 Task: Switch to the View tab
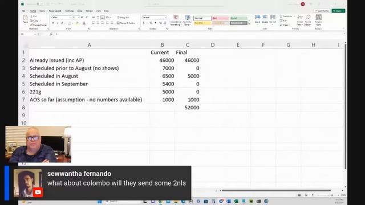tap(99, 11)
